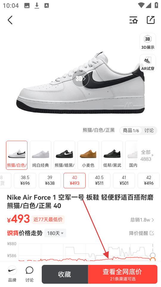This screenshot has width=161, height=287.
Task: Tap the share icon at top right
Action: pyautogui.click(x=151, y=20)
